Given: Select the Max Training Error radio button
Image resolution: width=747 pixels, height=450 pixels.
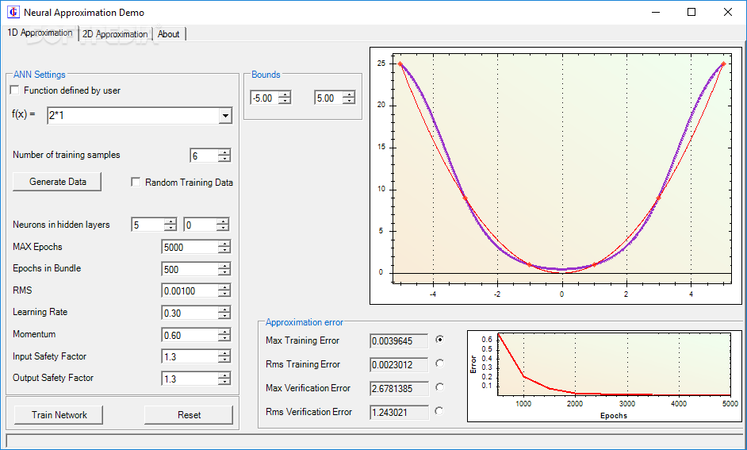Looking at the screenshot, I should pyautogui.click(x=440, y=340).
